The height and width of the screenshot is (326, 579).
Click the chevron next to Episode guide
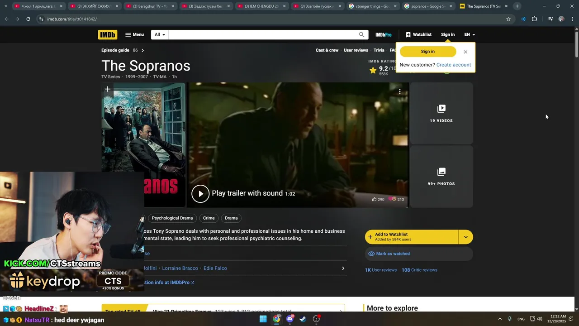(x=142, y=50)
